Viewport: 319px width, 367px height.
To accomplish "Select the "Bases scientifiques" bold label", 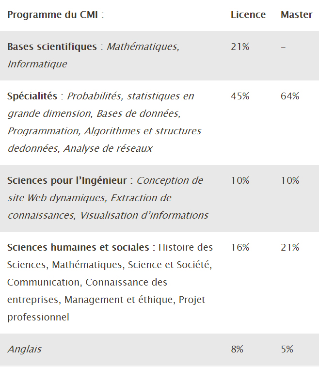I will click(52, 47).
